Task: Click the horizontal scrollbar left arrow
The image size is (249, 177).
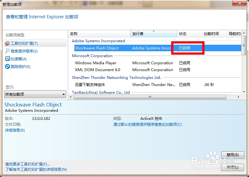Action: click(x=71, y=97)
